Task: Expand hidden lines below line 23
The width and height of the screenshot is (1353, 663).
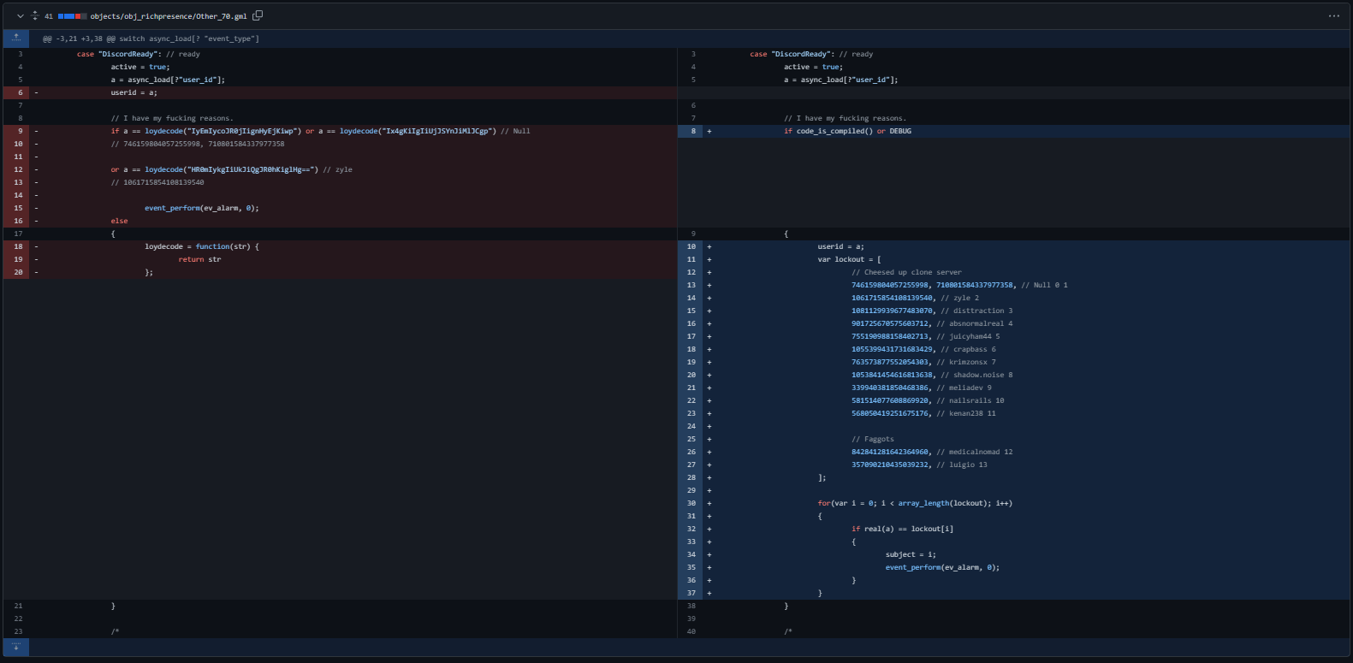Action: coord(15,647)
